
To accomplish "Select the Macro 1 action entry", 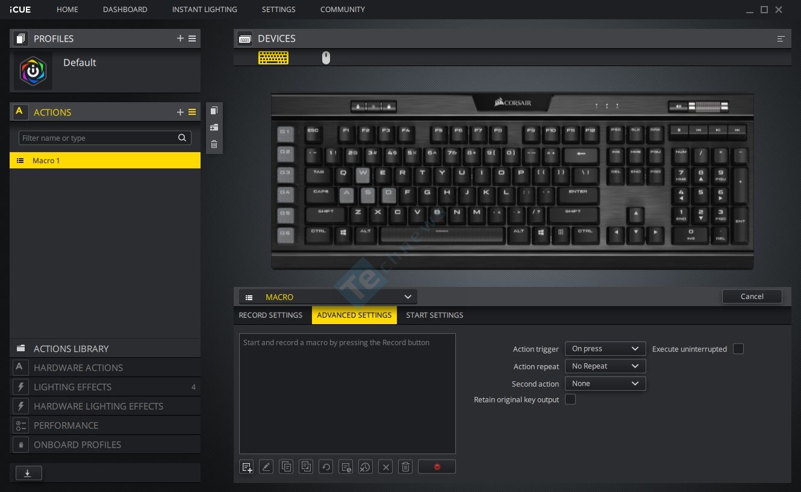I will (105, 161).
